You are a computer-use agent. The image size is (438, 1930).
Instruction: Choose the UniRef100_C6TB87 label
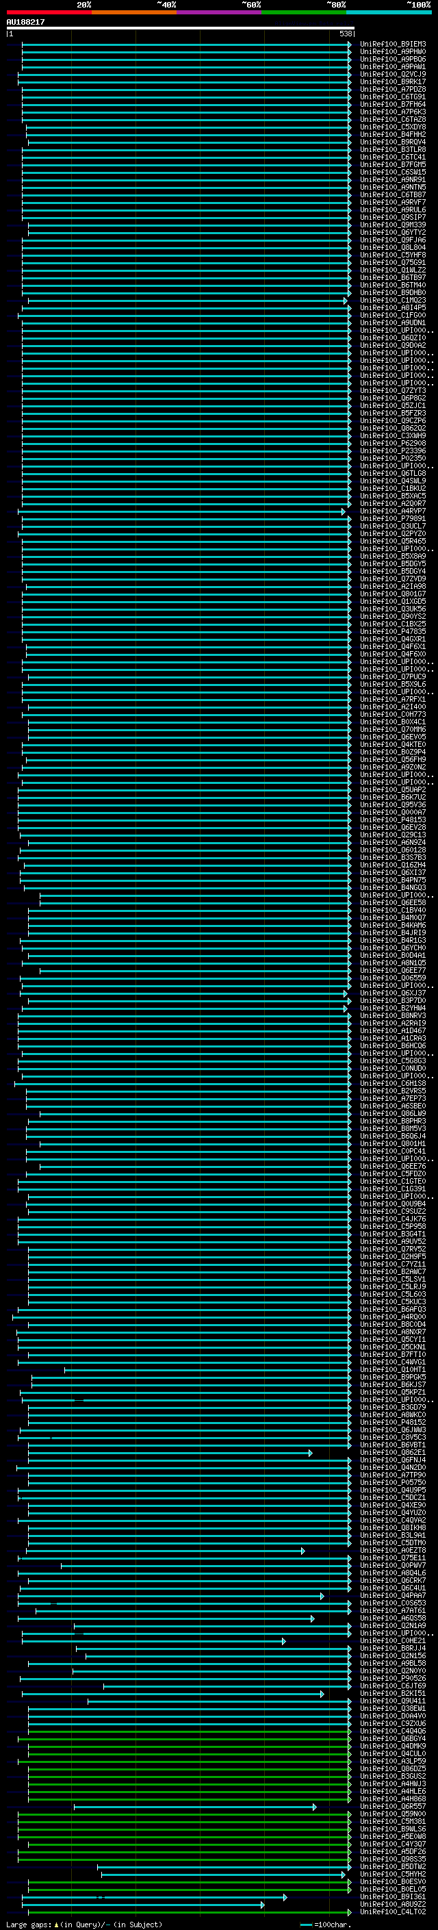tap(393, 195)
